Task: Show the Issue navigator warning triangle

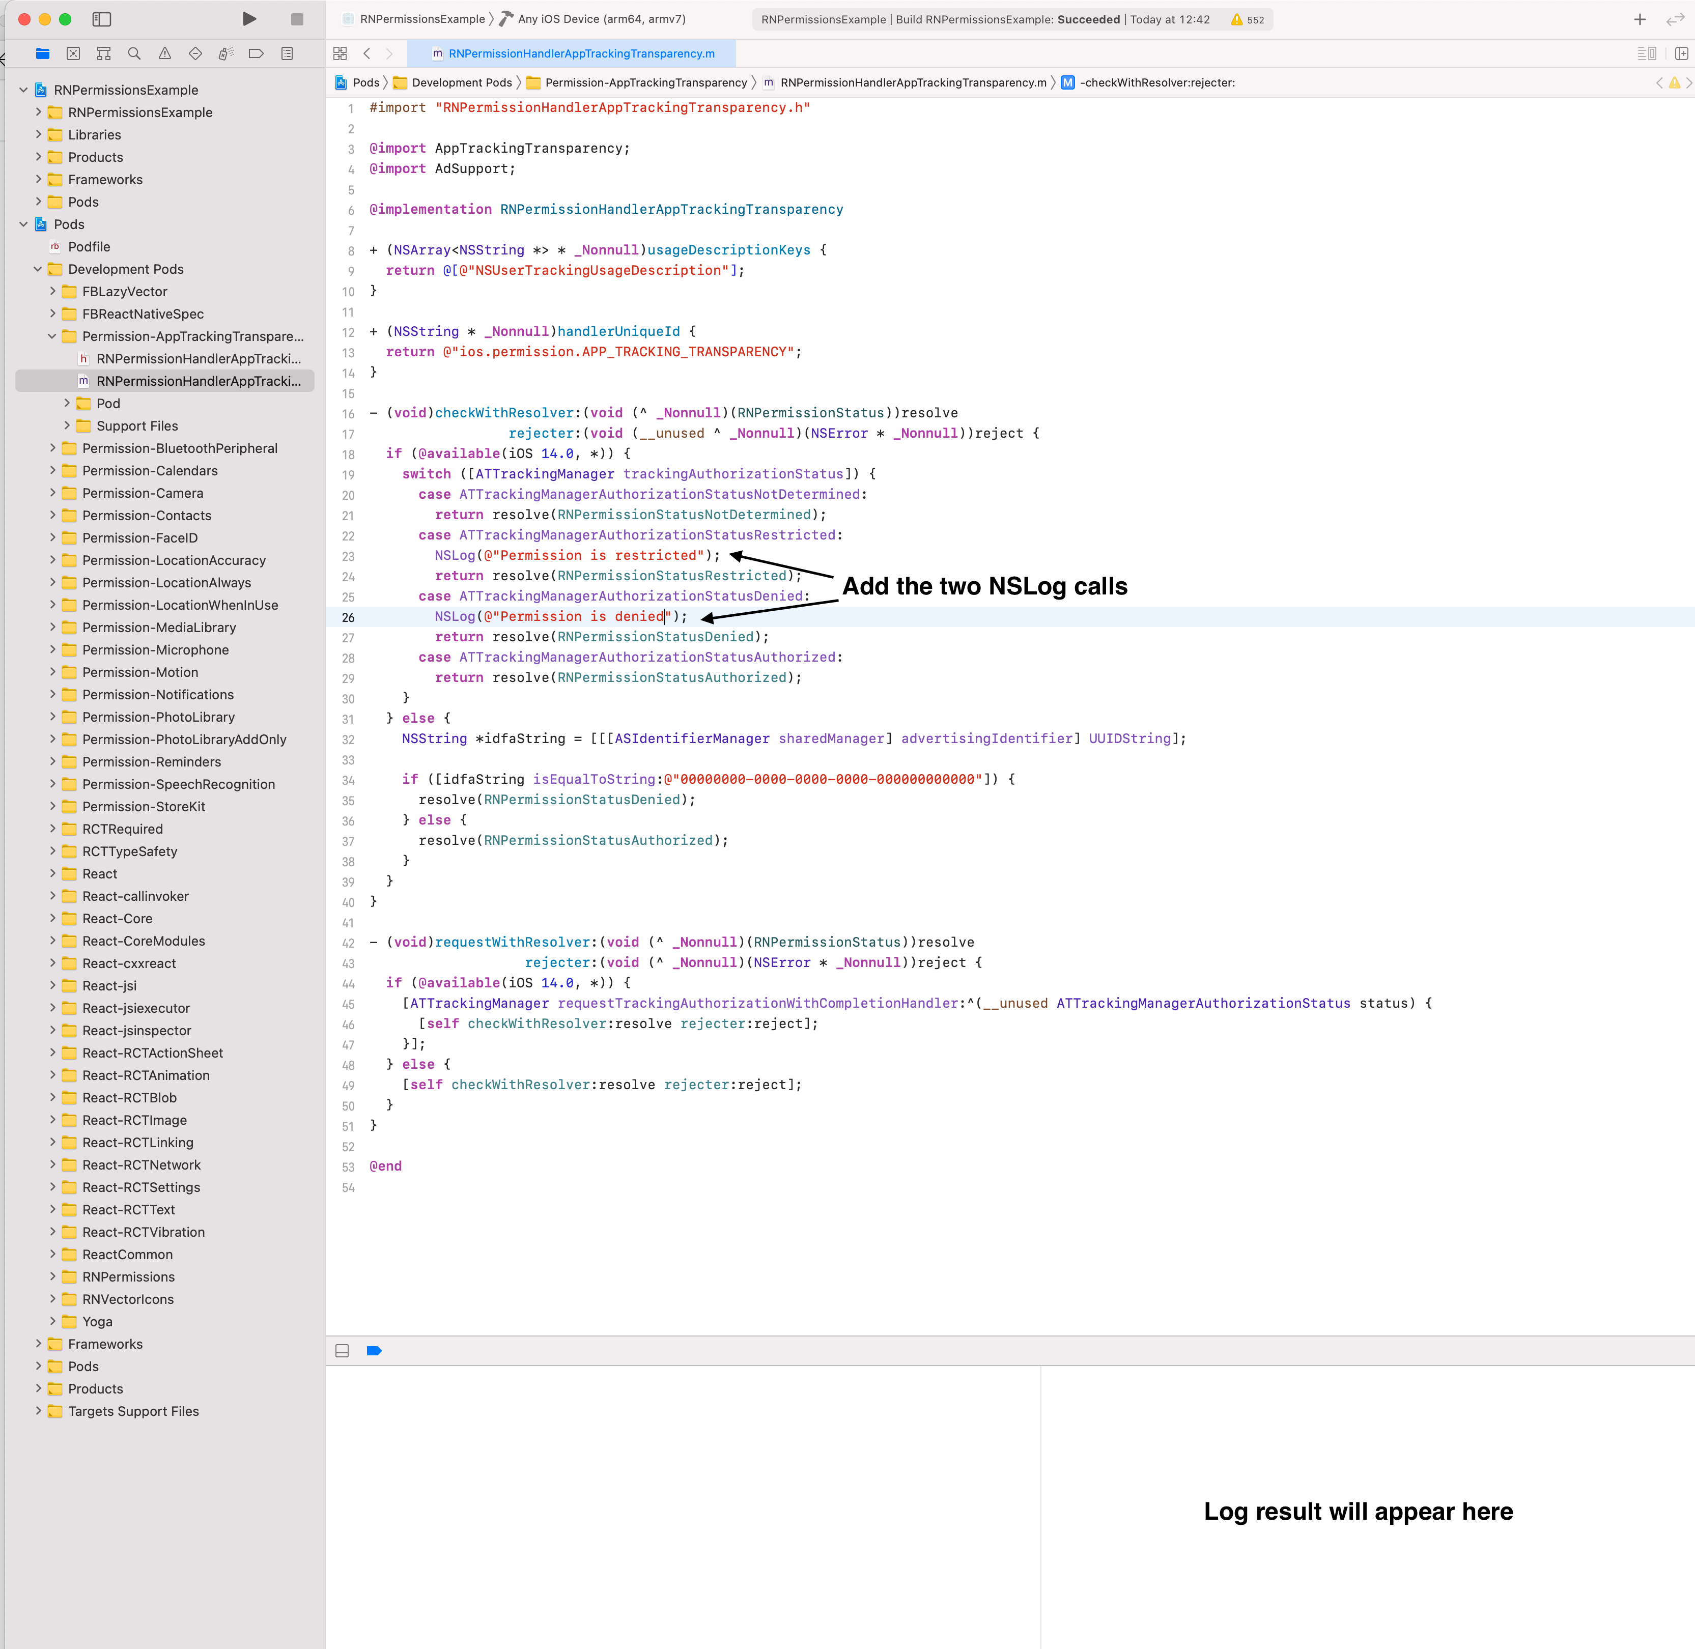Action: pos(164,53)
